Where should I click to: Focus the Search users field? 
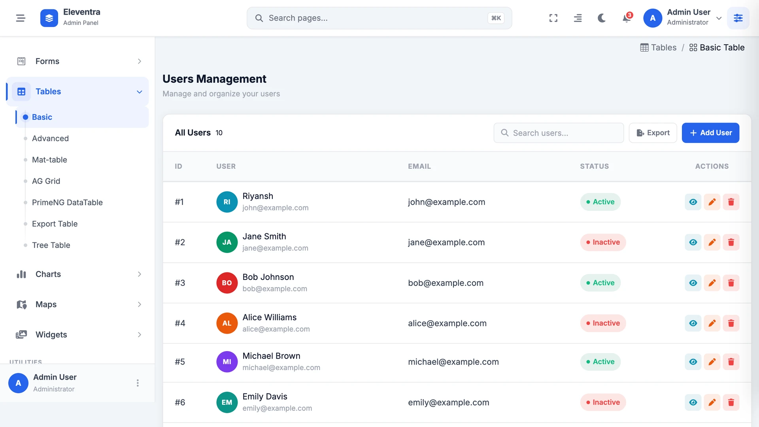559,133
